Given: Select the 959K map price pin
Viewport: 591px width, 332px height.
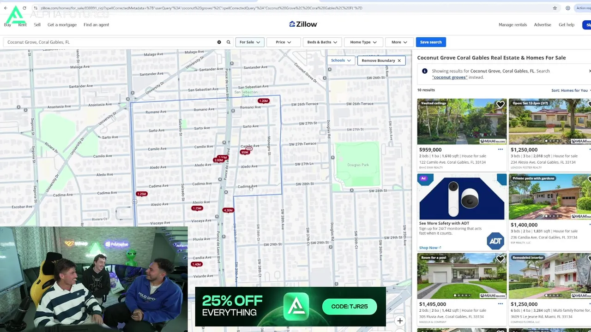Looking at the screenshot, I should (245, 152).
